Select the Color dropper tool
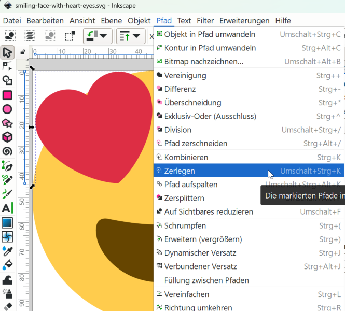345x311 pixels. 7,251
